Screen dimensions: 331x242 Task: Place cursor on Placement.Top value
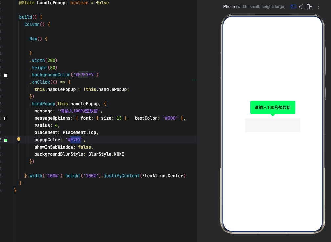pyautogui.click(x=80, y=132)
